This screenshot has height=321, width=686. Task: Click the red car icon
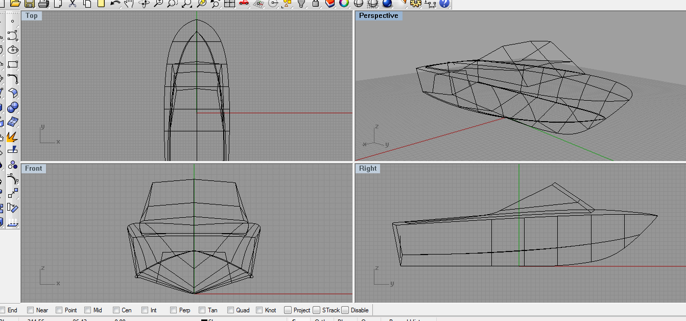[x=244, y=4]
